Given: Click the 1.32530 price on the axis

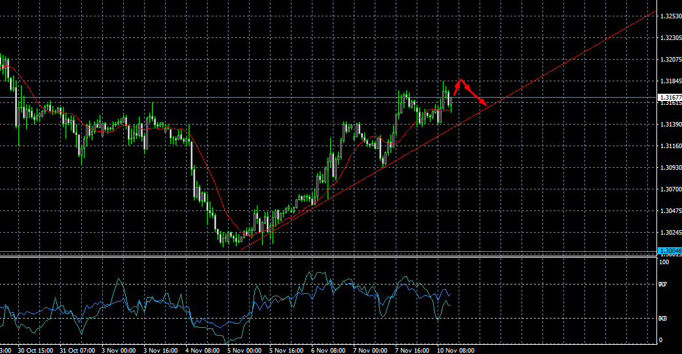Looking at the screenshot, I should click(669, 16).
